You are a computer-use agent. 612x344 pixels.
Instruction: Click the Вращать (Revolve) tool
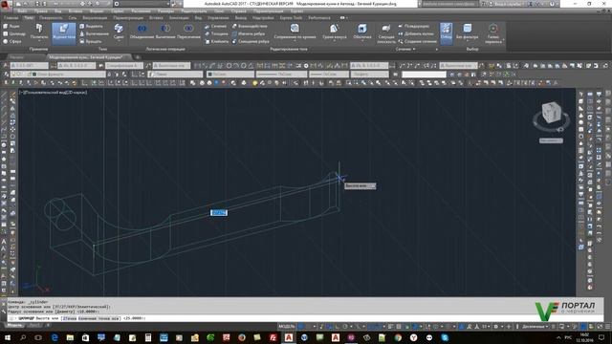[91, 41]
